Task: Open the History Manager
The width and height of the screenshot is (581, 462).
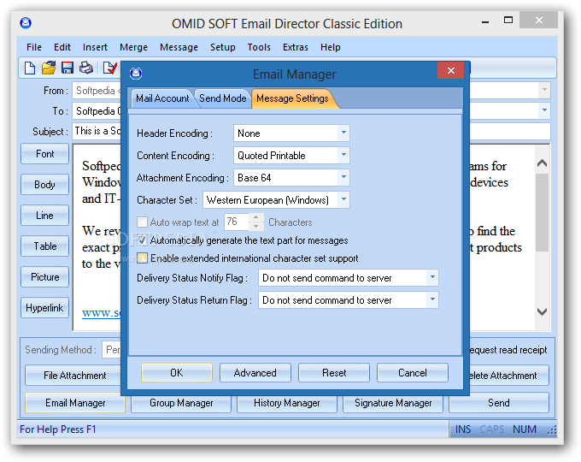Action: point(287,403)
